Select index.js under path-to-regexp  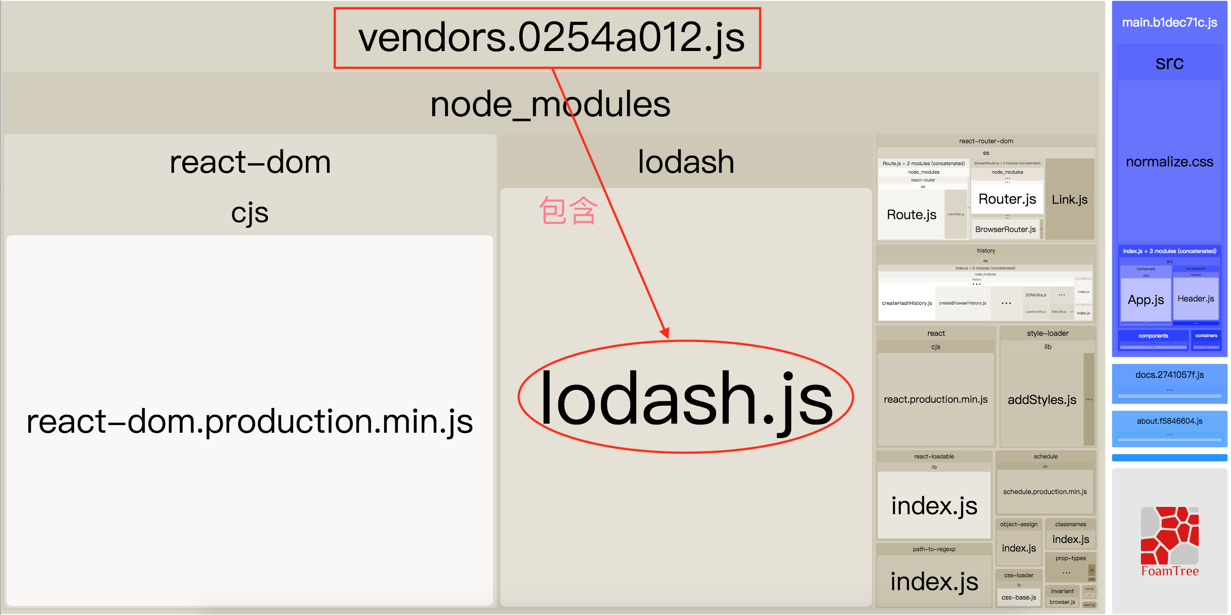934,581
